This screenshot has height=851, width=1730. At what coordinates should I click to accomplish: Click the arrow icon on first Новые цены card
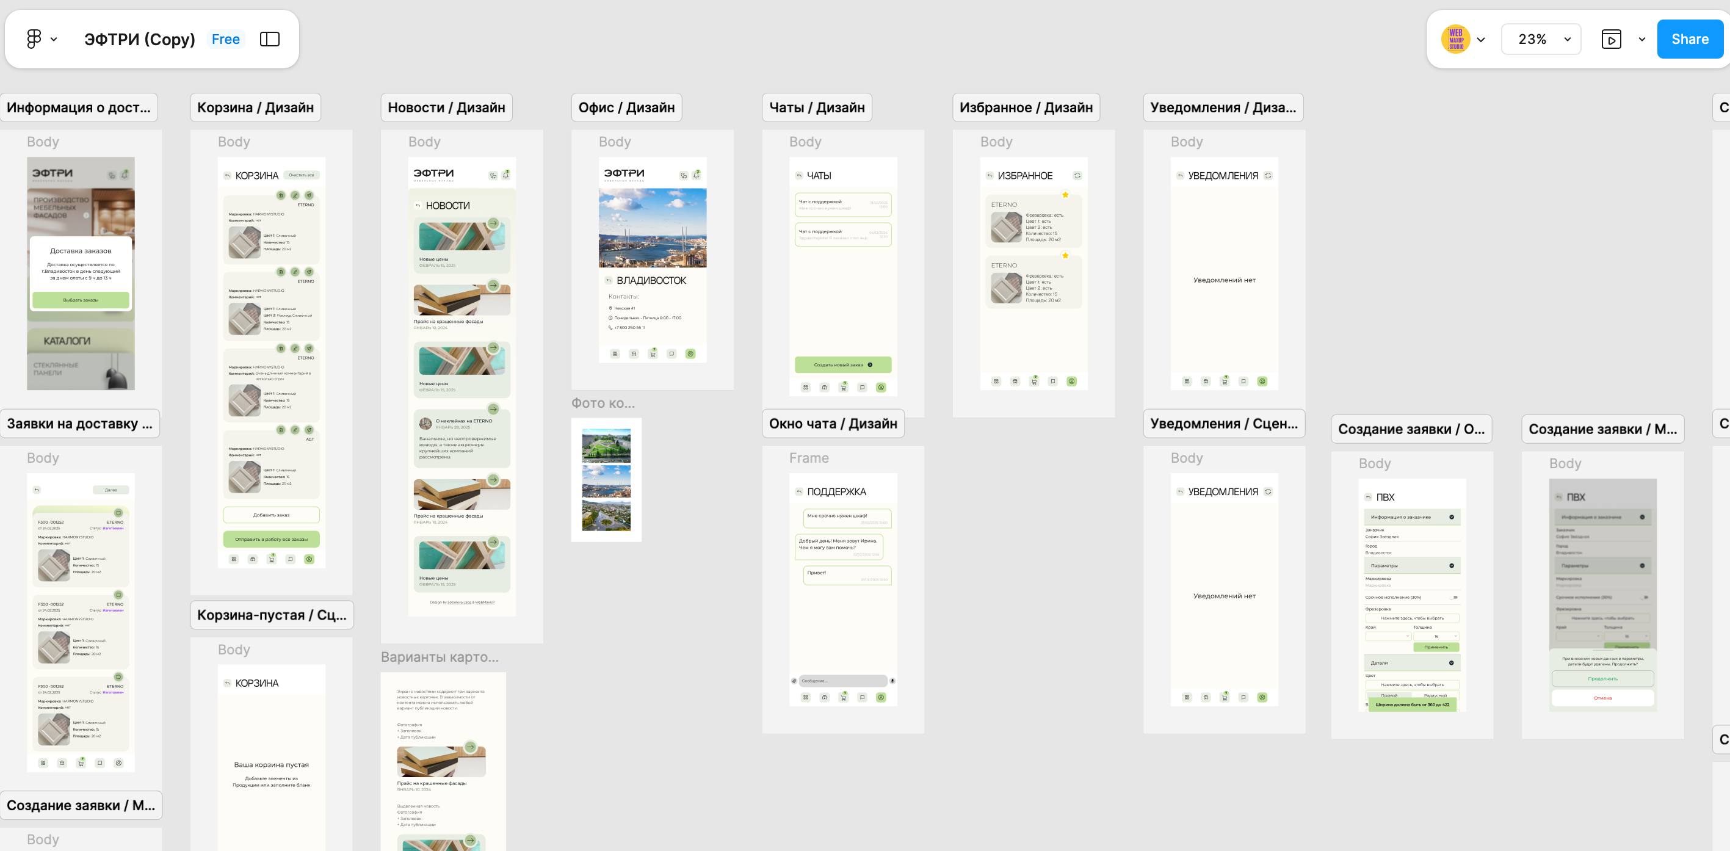point(493,223)
